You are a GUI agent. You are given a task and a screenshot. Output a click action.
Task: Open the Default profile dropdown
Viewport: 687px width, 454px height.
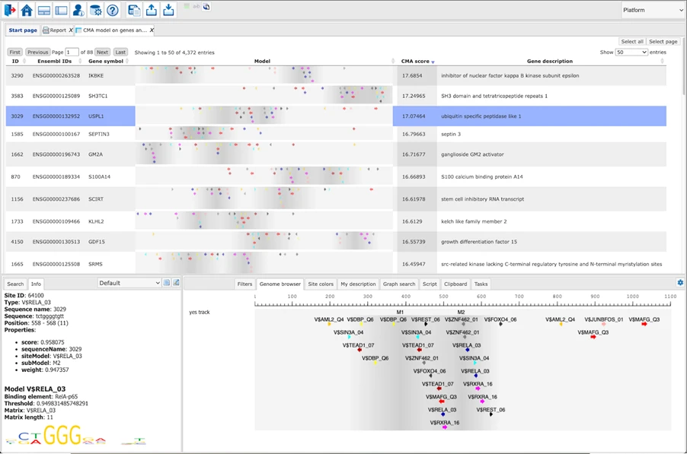(129, 281)
